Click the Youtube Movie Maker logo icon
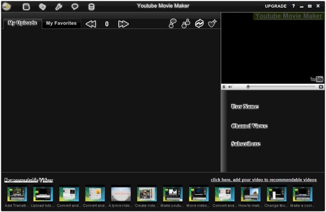This screenshot has width=326, height=212. (6, 6)
